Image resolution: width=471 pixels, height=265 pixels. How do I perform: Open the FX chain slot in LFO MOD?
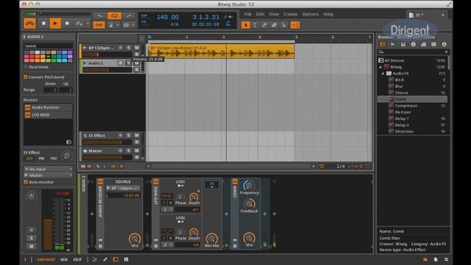point(212,185)
